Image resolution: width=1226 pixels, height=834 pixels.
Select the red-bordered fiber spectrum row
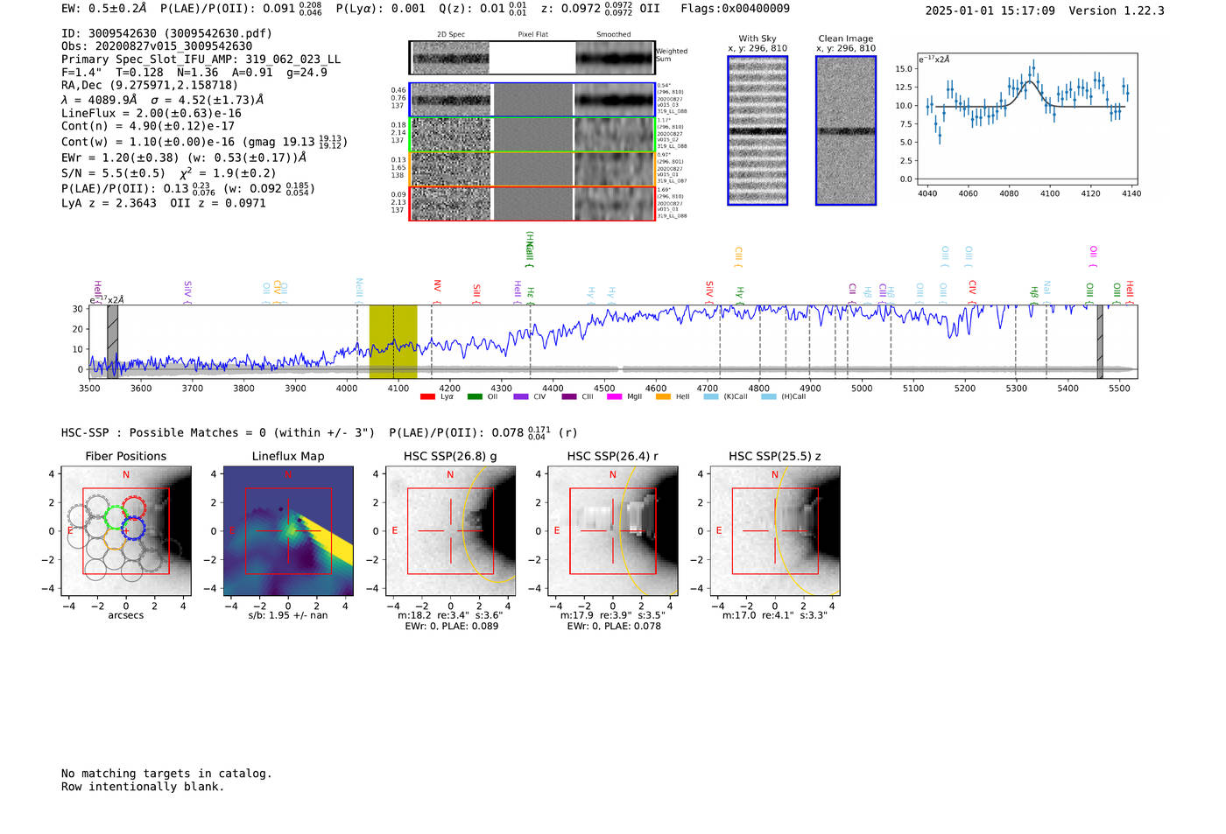tap(532, 203)
